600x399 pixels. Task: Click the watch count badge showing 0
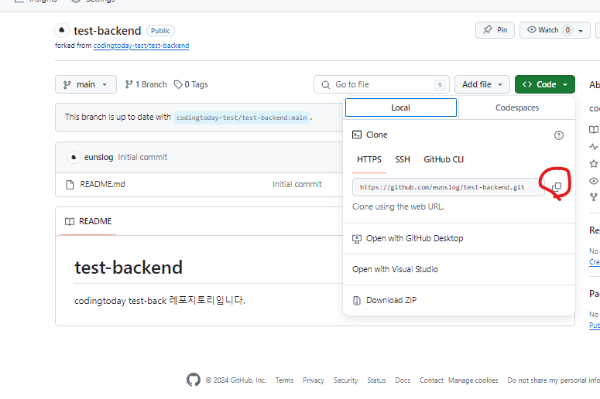(x=567, y=30)
